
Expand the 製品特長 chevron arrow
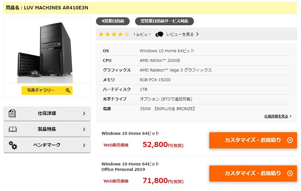[x=84, y=129]
